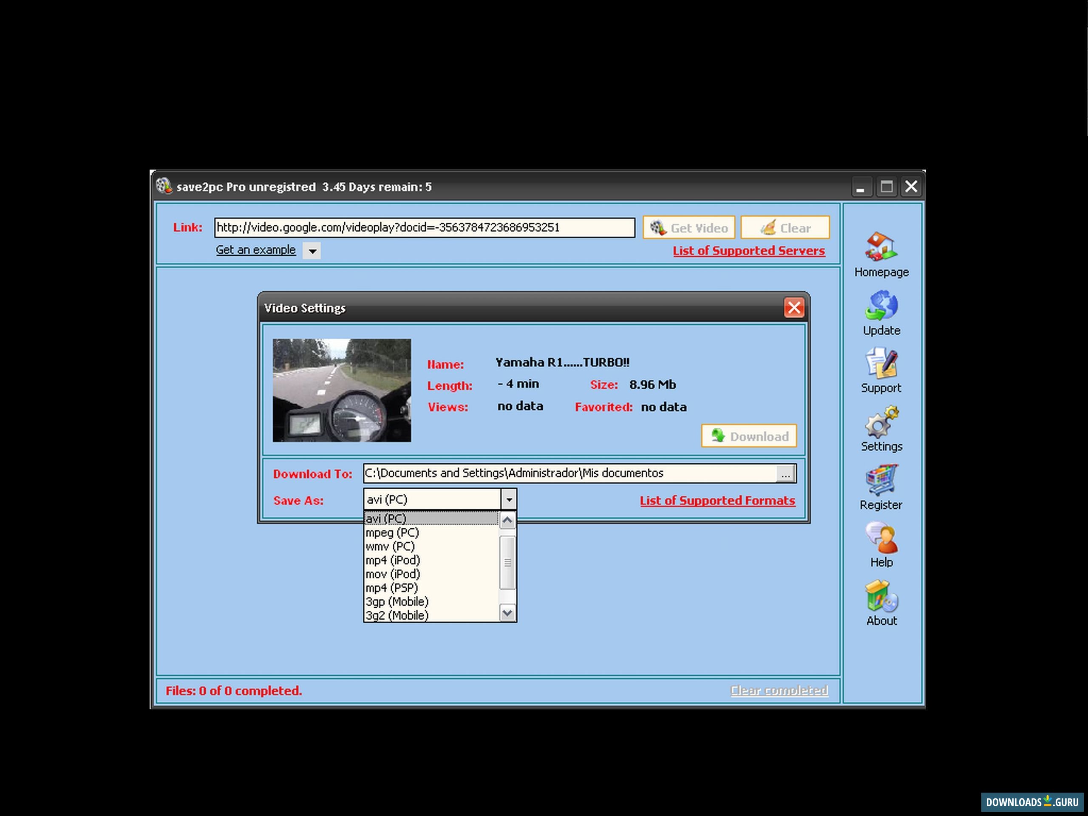Viewport: 1088px width, 816px height.
Task: Open the About icon
Action: [x=881, y=597]
